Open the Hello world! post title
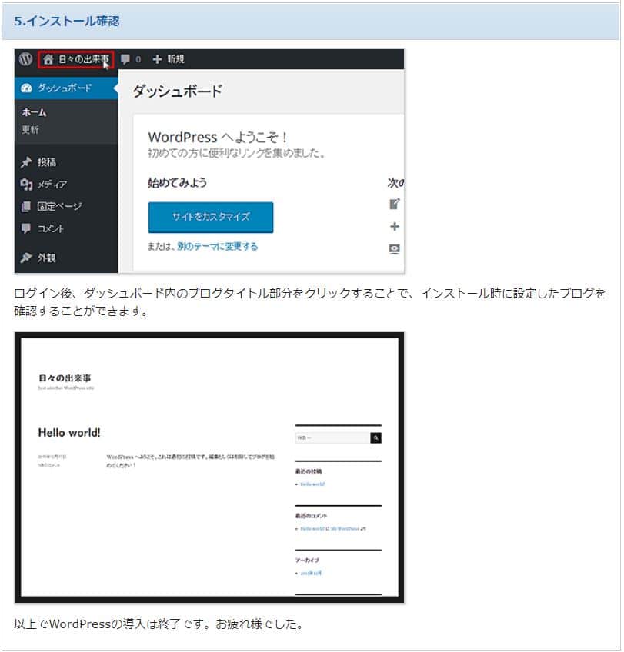The image size is (624, 652). (x=69, y=433)
